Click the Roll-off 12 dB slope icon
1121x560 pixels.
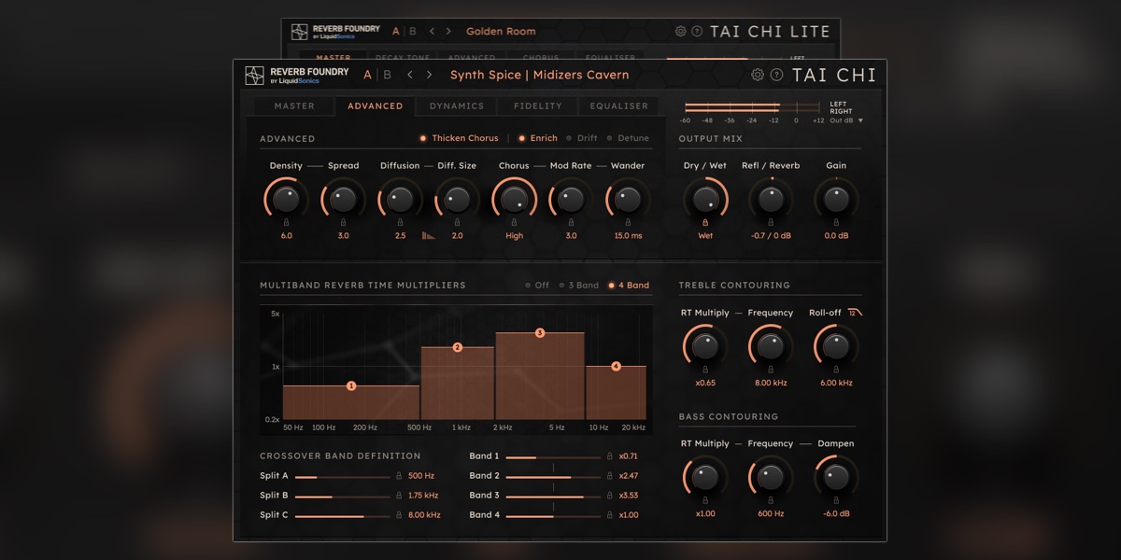click(855, 313)
